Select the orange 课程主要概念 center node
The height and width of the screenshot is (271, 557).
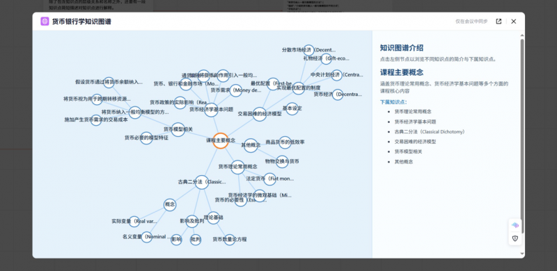[220, 140]
